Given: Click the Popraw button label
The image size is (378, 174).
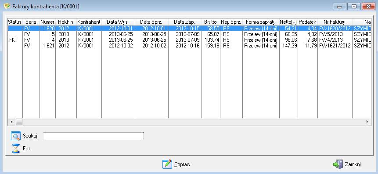Looking at the screenshot, I should tap(182, 164).
